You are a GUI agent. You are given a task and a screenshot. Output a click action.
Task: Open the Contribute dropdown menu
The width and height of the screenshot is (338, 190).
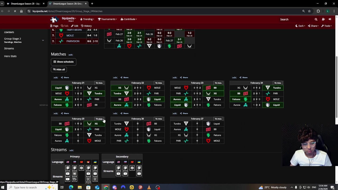tap(129, 19)
